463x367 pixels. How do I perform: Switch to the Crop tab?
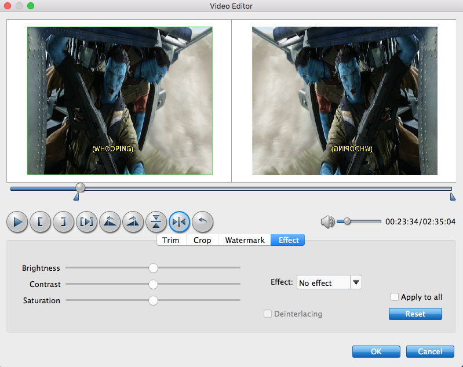tap(202, 240)
